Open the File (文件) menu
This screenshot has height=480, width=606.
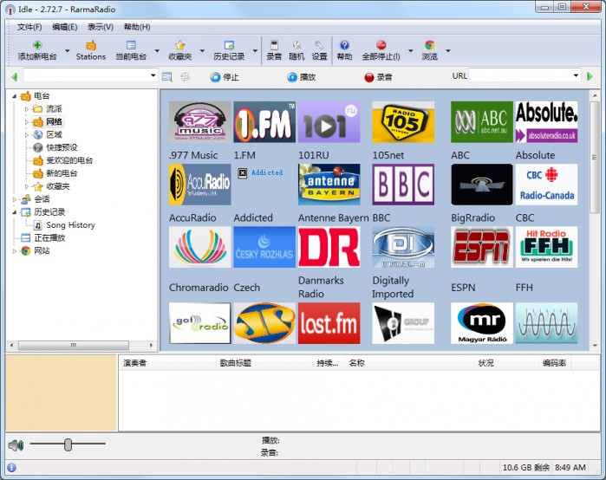(x=29, y=27)
